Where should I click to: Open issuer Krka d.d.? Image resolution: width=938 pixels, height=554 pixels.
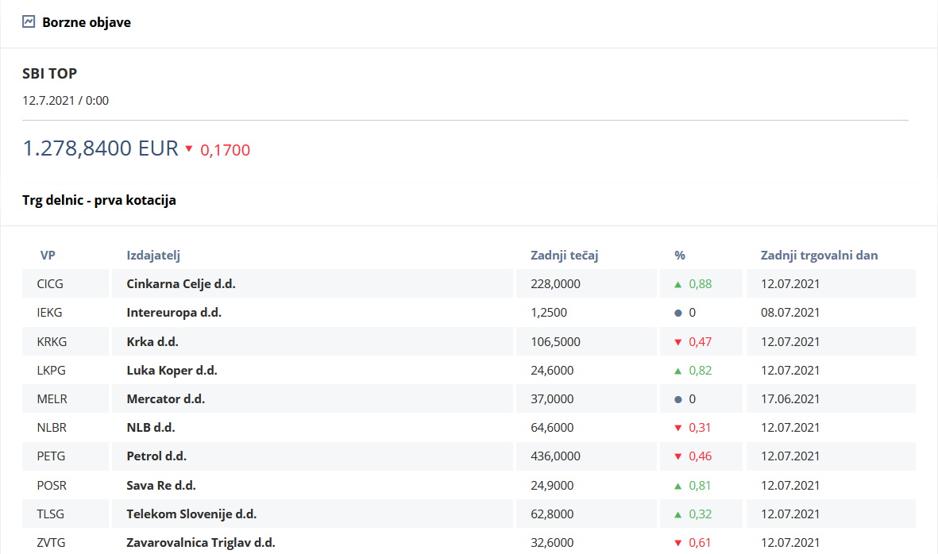152,342
